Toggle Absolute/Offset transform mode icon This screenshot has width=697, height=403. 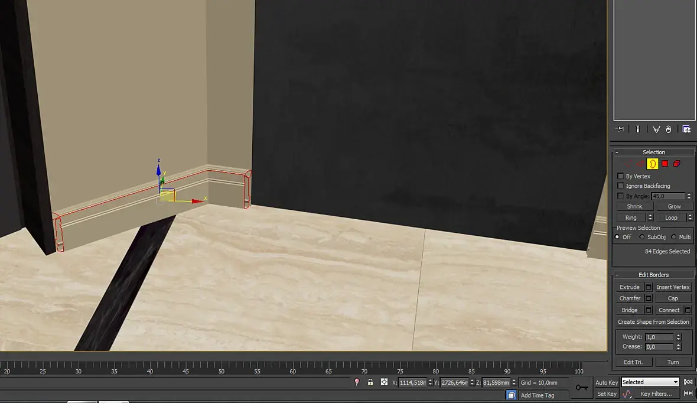pyautogui.click(x=384, y=382)
